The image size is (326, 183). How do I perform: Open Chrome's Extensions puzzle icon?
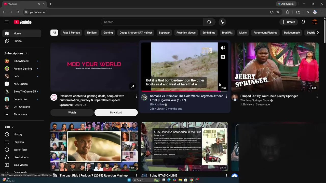click(x=288, y=12)
